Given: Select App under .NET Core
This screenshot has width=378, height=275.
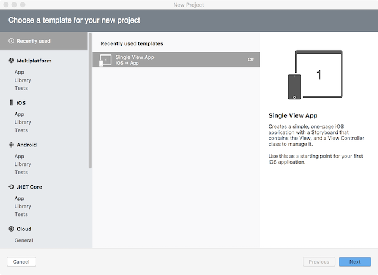Looking at the screenshot, I should [x=19, y=198].
